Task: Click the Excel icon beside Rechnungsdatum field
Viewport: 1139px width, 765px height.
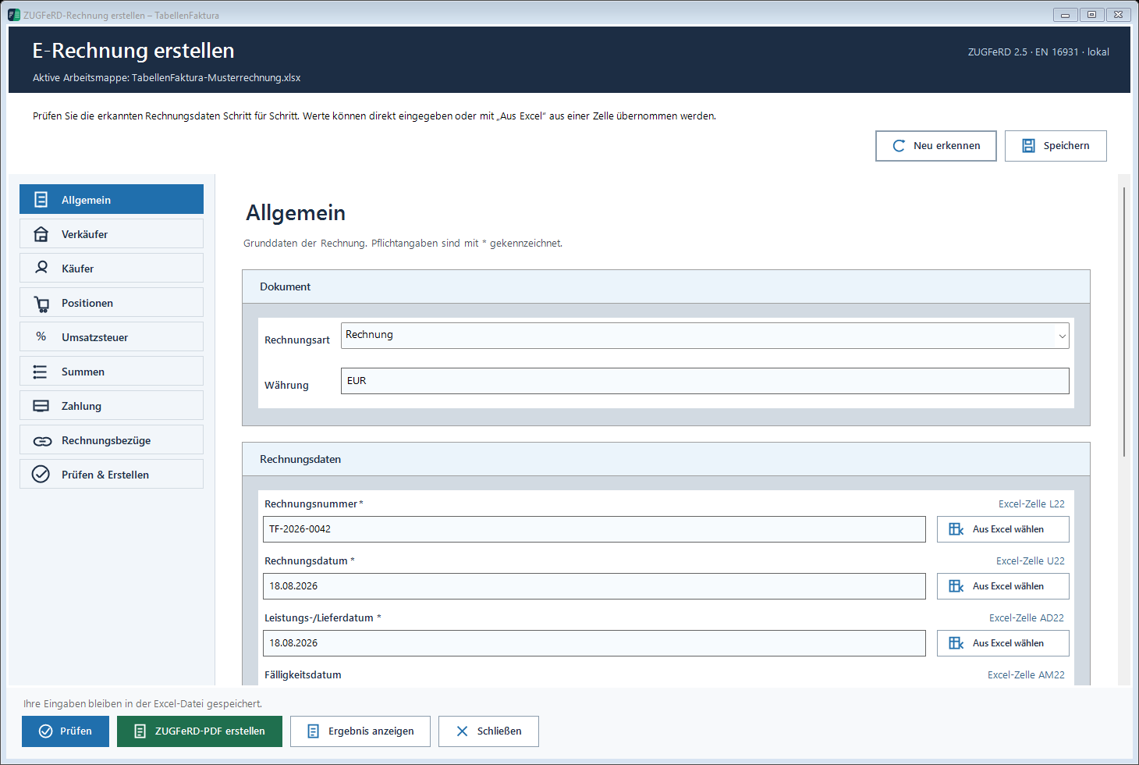Action: coord(956,586)
